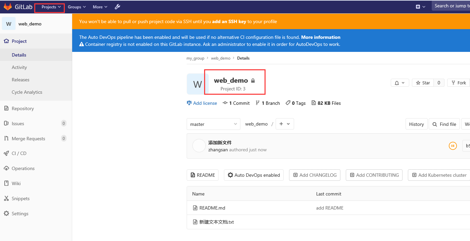Open the 1 Branch link
The image size is (470, 241).
coord(268,103)
